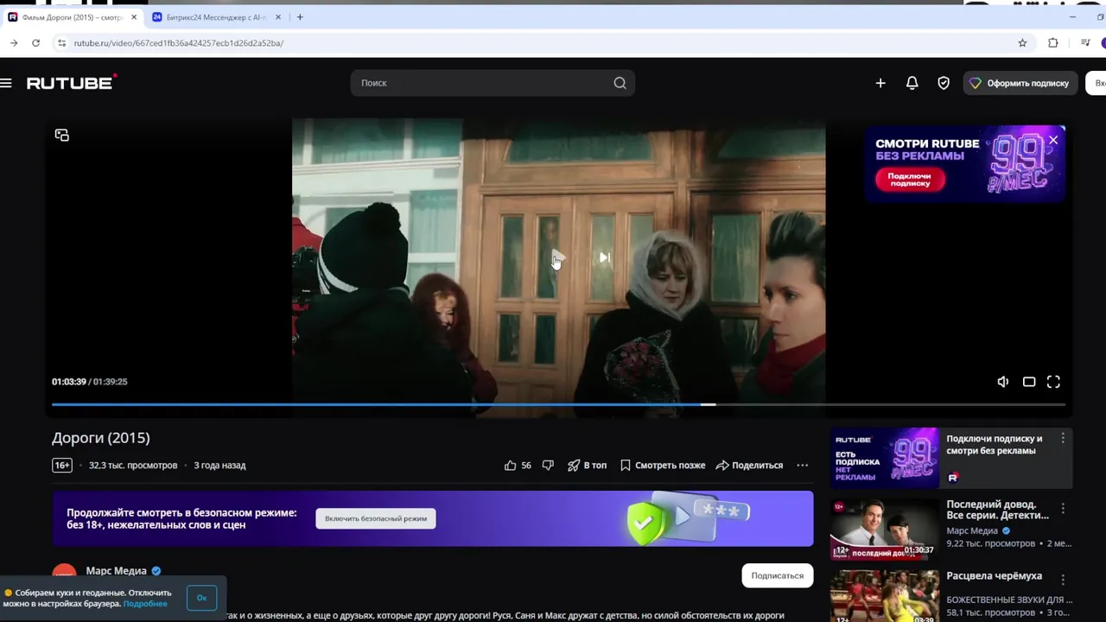Image resolution: width=1106 pixels, height=622 pixels.
Task: Open the Подключи подписку promo thumbnail
Action: pos(884,458)
